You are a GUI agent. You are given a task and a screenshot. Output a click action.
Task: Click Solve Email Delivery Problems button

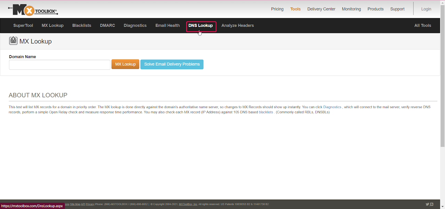click(172, 64)
